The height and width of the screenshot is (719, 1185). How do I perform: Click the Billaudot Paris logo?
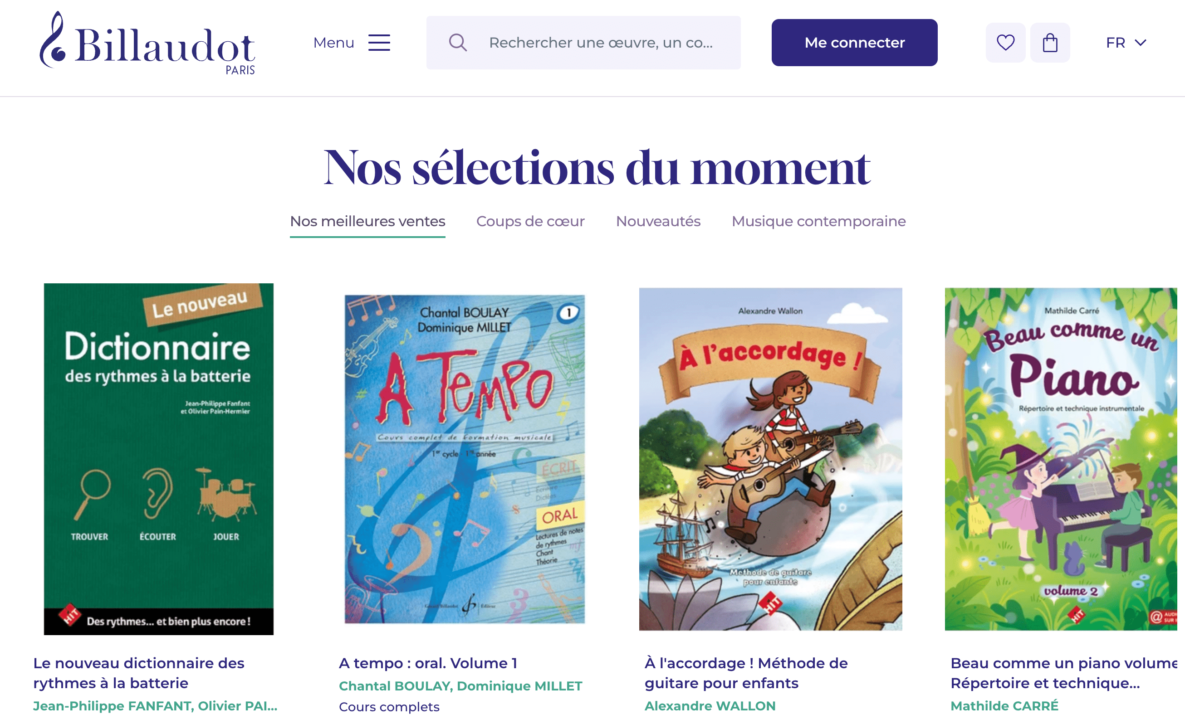point(147,43)
